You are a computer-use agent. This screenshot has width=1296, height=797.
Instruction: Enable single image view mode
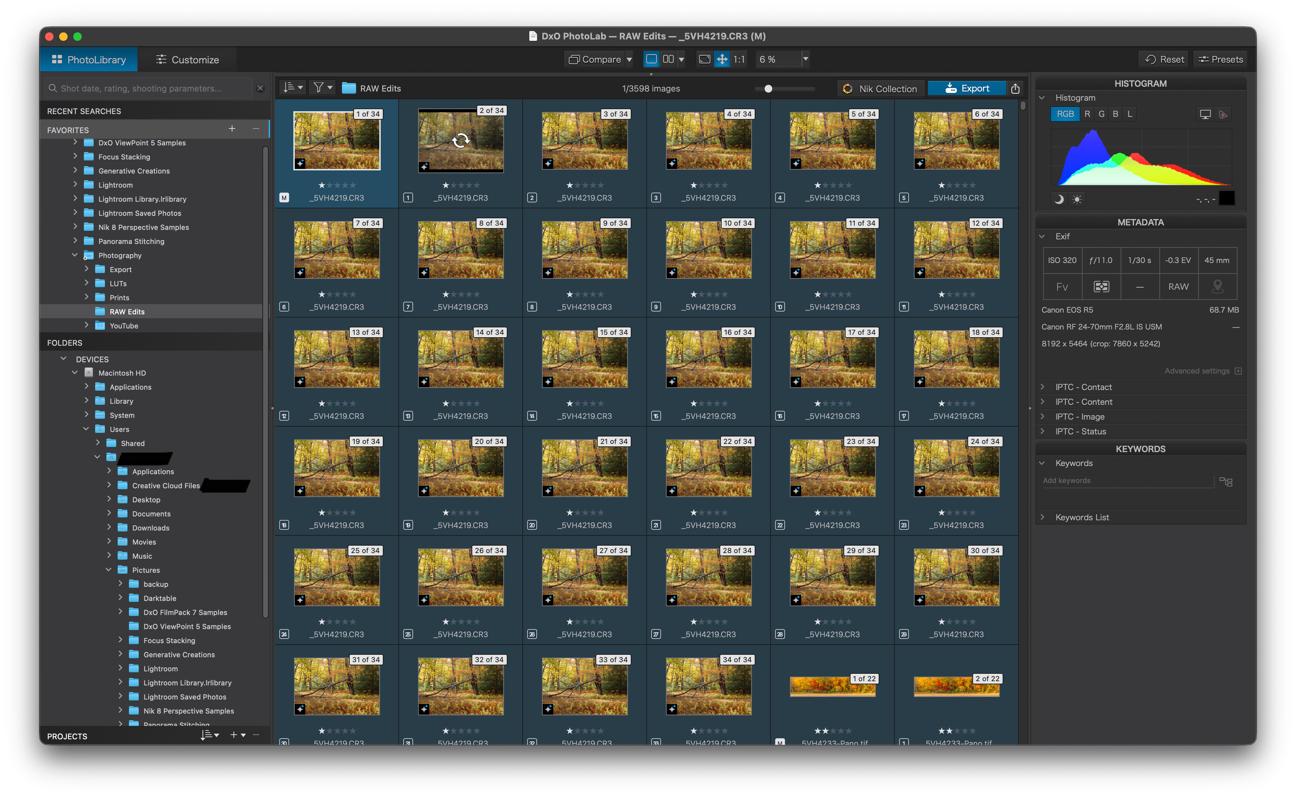[651, 59]
